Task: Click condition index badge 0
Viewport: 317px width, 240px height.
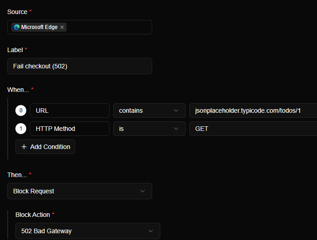Action: coord(21,110)
